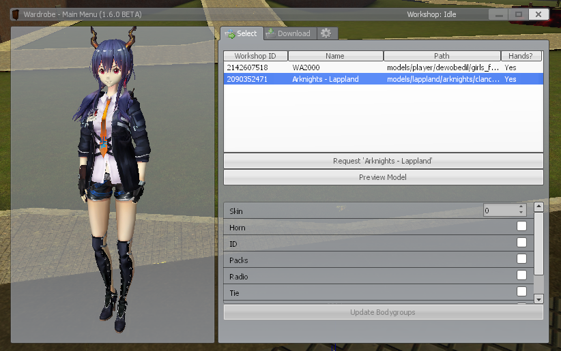This screenshot has width=561, height=351.
Task: Click the Workshop: Idle status text
Action: (x=431, y=14)
